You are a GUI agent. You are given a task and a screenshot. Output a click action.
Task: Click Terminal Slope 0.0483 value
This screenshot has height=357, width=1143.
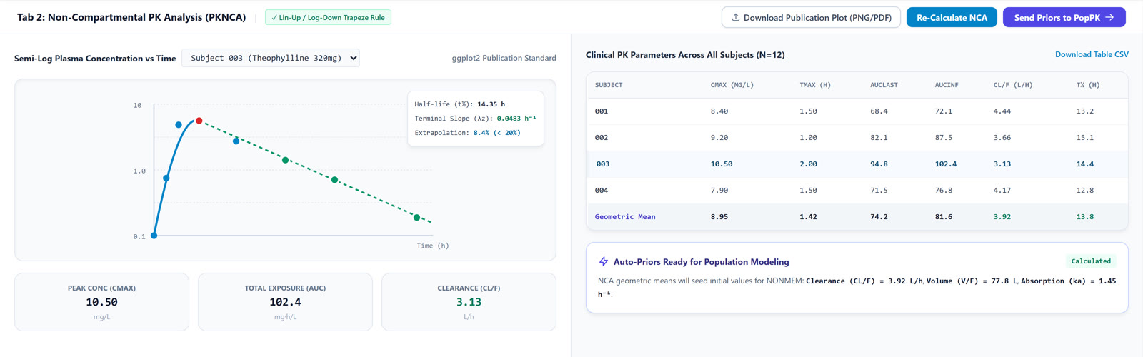point(516,119)
